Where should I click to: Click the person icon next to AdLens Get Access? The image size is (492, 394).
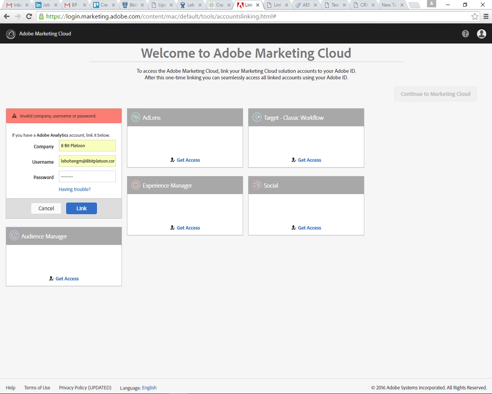click(x=173, y=160)
